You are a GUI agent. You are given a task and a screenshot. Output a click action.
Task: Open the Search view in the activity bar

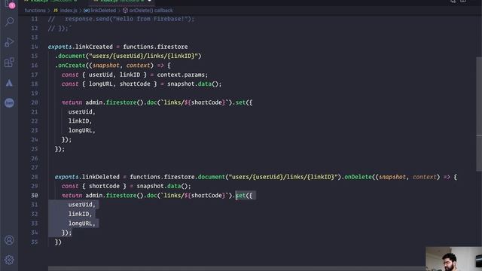10,22
